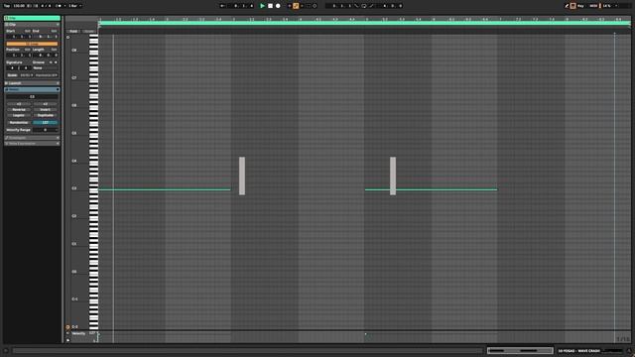The image size is (635, 357).
Task: Adjust the Velocity Range slider
Action: click(x=45, y=130)
